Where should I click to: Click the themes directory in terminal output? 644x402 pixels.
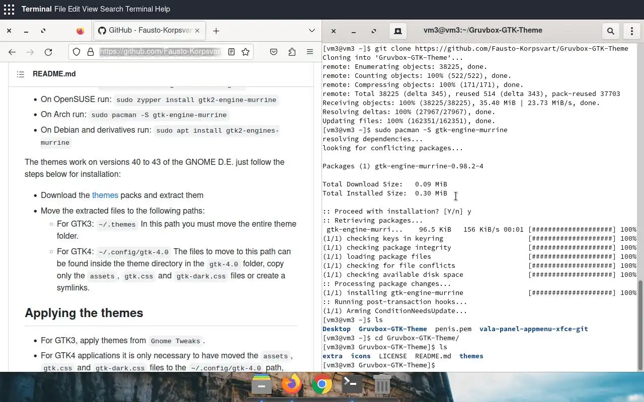471,356
